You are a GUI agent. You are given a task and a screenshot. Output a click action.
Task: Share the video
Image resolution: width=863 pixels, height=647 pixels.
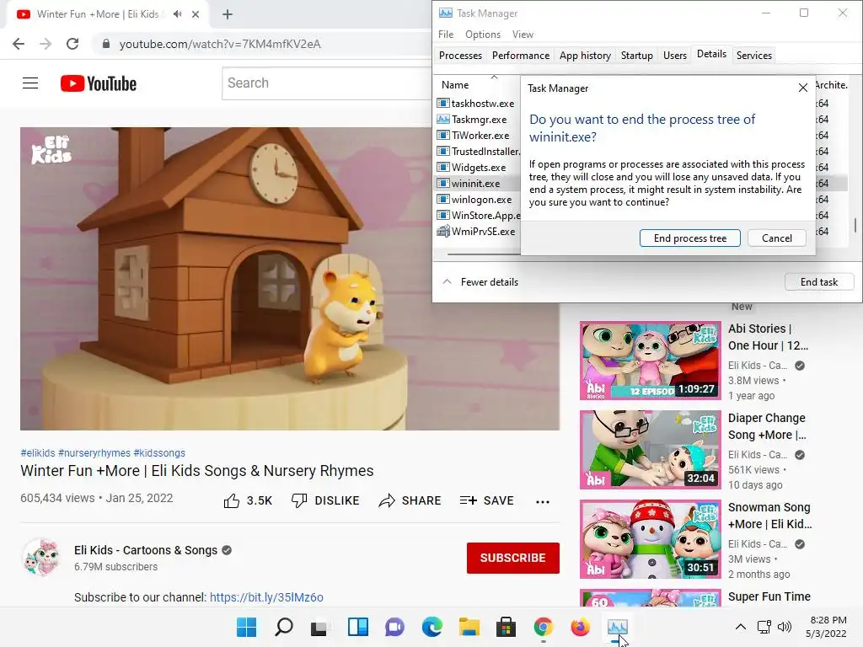pos(410,500)
